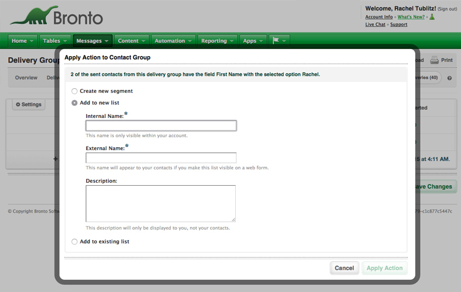Open the Content menu
This screenshot has width=461, height=292.
click(132, 41)
